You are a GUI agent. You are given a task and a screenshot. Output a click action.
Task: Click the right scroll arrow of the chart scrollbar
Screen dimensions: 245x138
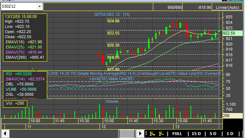140,134
